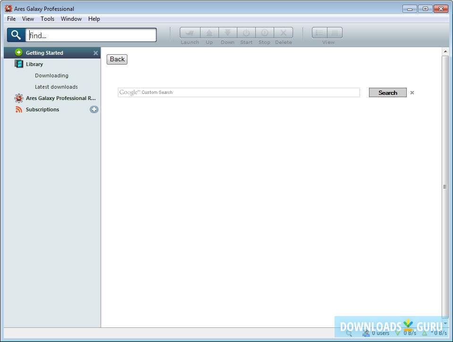Click the magnifier search icon beside the find box
453x342 pixels.
[16, 34]
